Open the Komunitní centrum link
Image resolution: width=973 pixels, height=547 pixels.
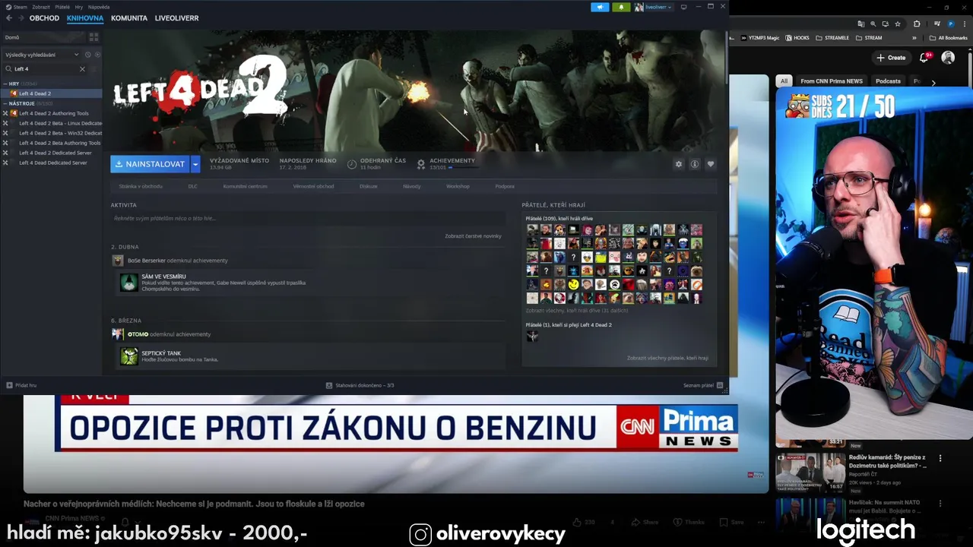point(245,186)
